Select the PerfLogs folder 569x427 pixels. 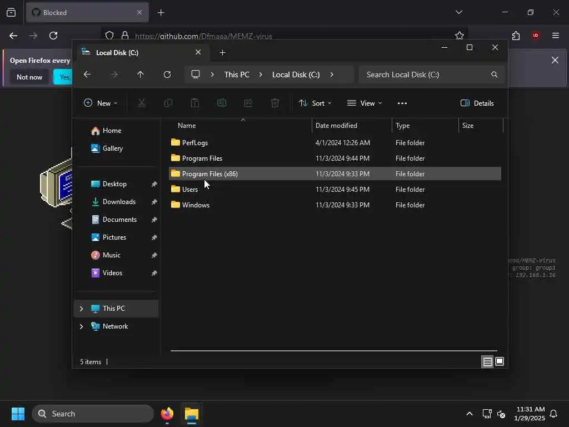click(335, 143)
